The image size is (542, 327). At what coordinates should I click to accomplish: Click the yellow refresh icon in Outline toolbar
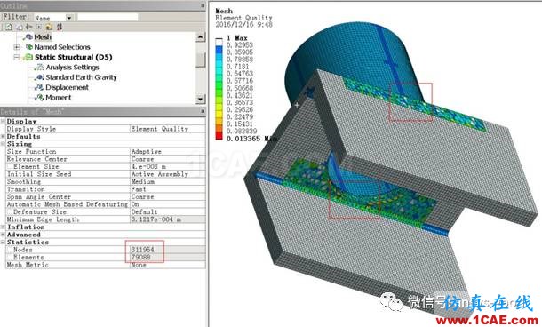click(x=49, y=27)
